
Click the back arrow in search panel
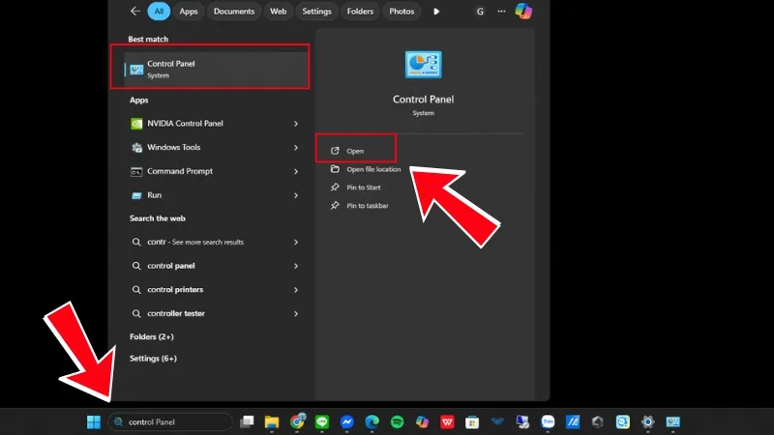pos(134,12)
